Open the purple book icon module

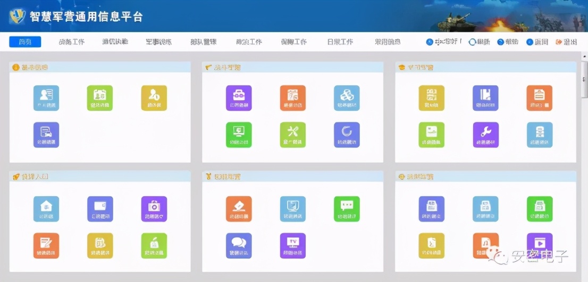[485, 98]
